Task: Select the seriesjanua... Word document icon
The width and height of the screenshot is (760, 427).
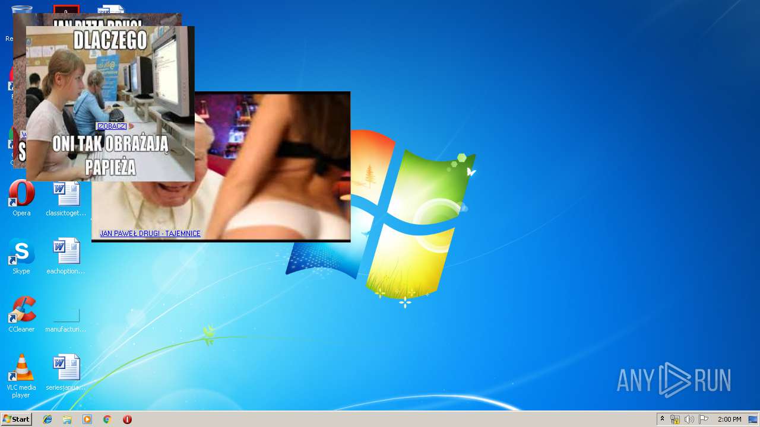Action: pyautogui.click(x=66, y=373)
